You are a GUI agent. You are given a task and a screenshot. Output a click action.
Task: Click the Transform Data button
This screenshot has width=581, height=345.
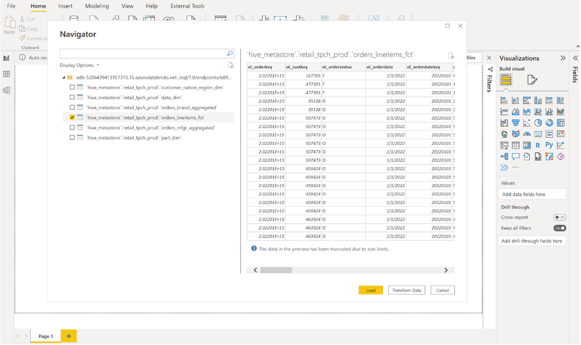click(407, 290)
